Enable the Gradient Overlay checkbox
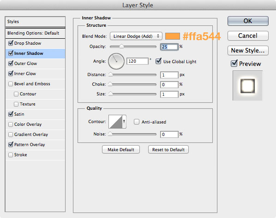Image resolution: width=276 pixels, height=218 pixels. [11, 135]
